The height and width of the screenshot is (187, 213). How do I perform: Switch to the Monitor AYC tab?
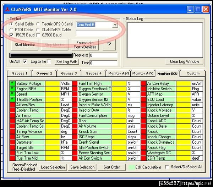pos(143,74)
